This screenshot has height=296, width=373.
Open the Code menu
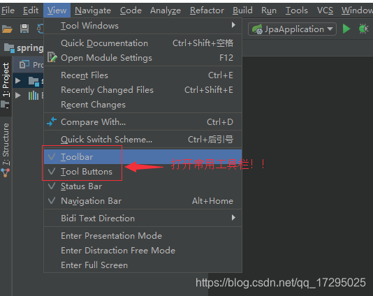[131, 10]
